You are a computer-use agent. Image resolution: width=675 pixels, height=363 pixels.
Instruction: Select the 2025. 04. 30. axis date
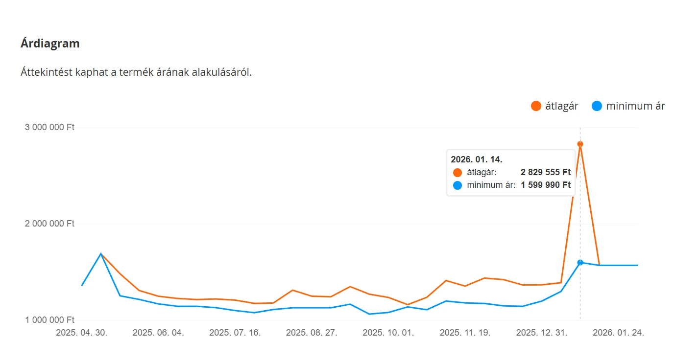(x=82, y=333)
